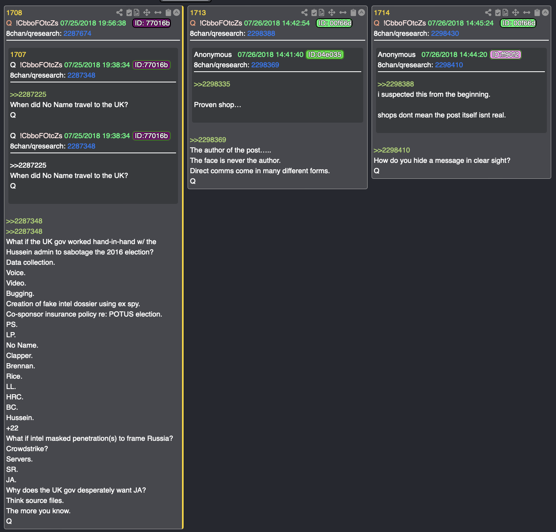The height and width of the screenshot is (532, 556).
Task: Click the share icon on post 1708
Action: pos(119,13)
